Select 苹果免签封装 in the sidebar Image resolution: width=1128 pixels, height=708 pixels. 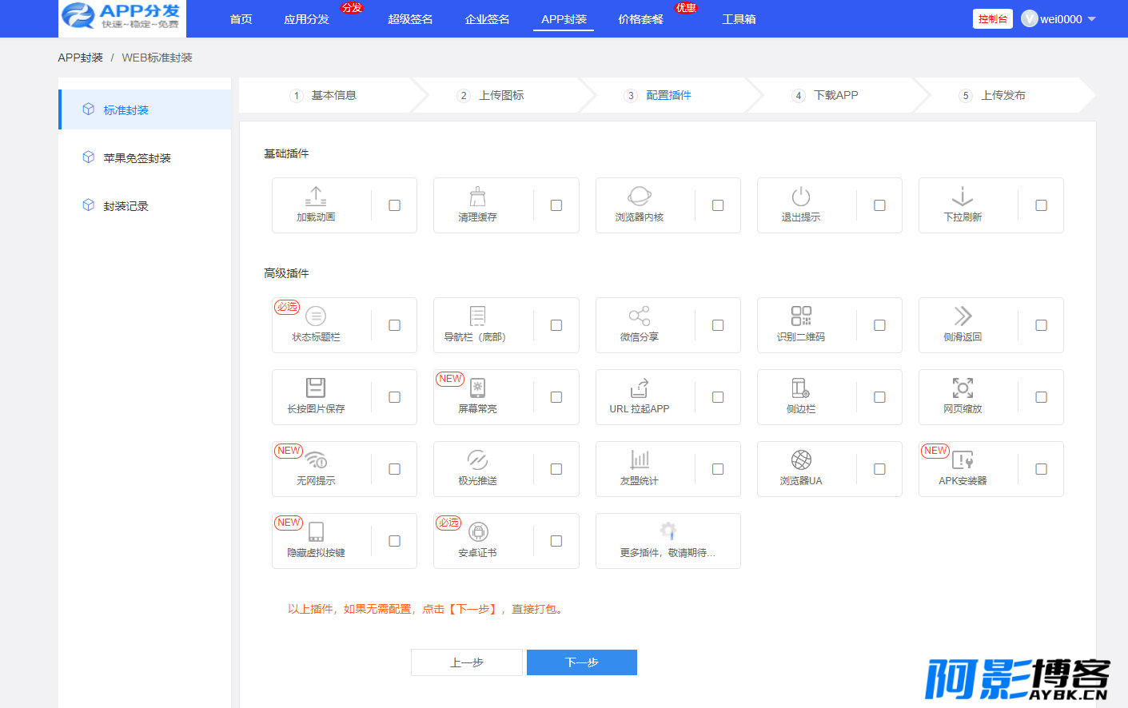tap(145, 157)
